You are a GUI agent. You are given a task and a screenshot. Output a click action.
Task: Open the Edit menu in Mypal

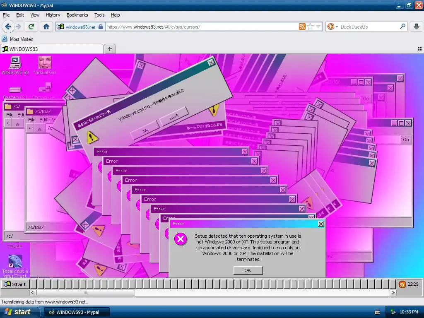coord(20,15)
